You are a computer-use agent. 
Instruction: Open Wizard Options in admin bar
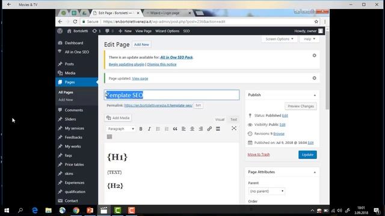[167, 31]
